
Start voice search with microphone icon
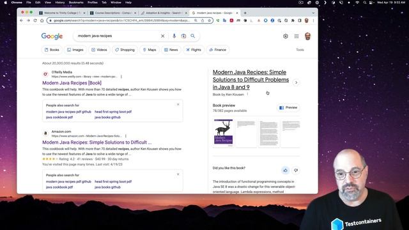pyautogui.click(x=174, y=36)
